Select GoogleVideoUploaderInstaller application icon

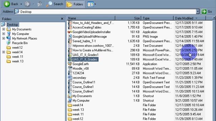tap(70, 32)
